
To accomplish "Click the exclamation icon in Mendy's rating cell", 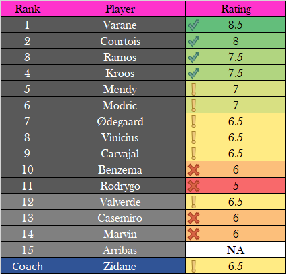I will (193, 89).
